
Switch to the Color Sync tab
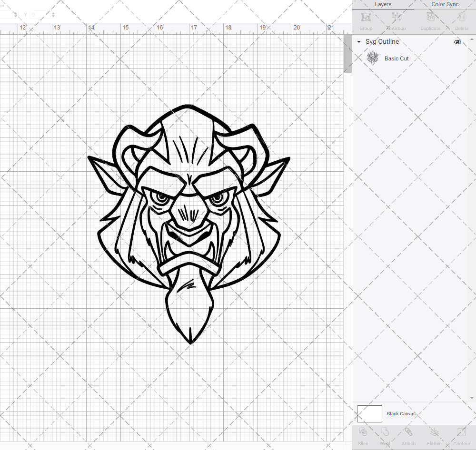click(445, 4)
